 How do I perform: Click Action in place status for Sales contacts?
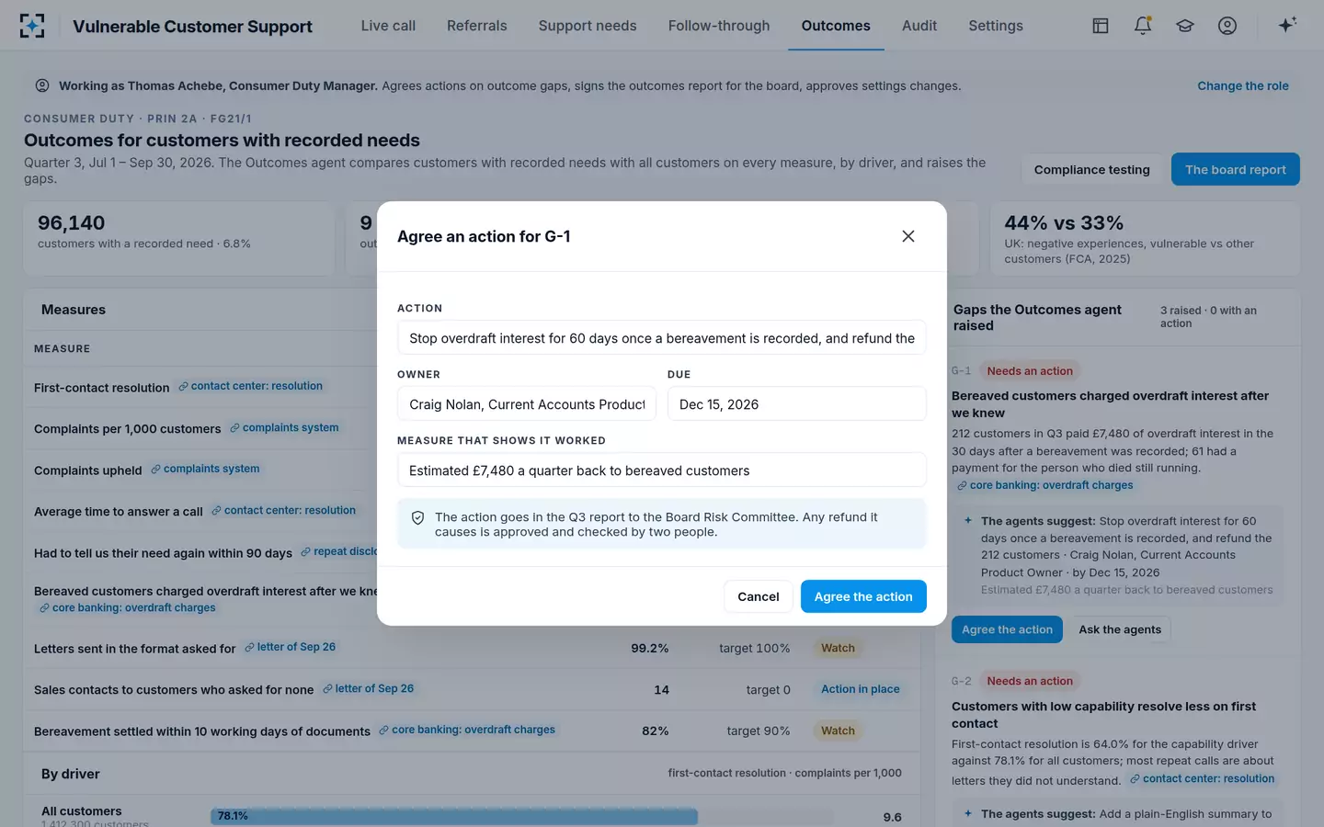(860, 689)
